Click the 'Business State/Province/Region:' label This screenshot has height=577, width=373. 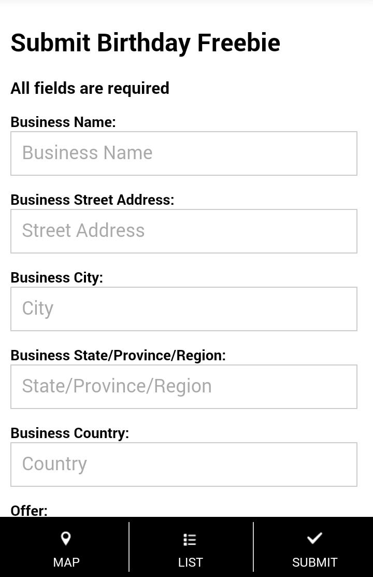pyautogui.click(x=118, y=355)
